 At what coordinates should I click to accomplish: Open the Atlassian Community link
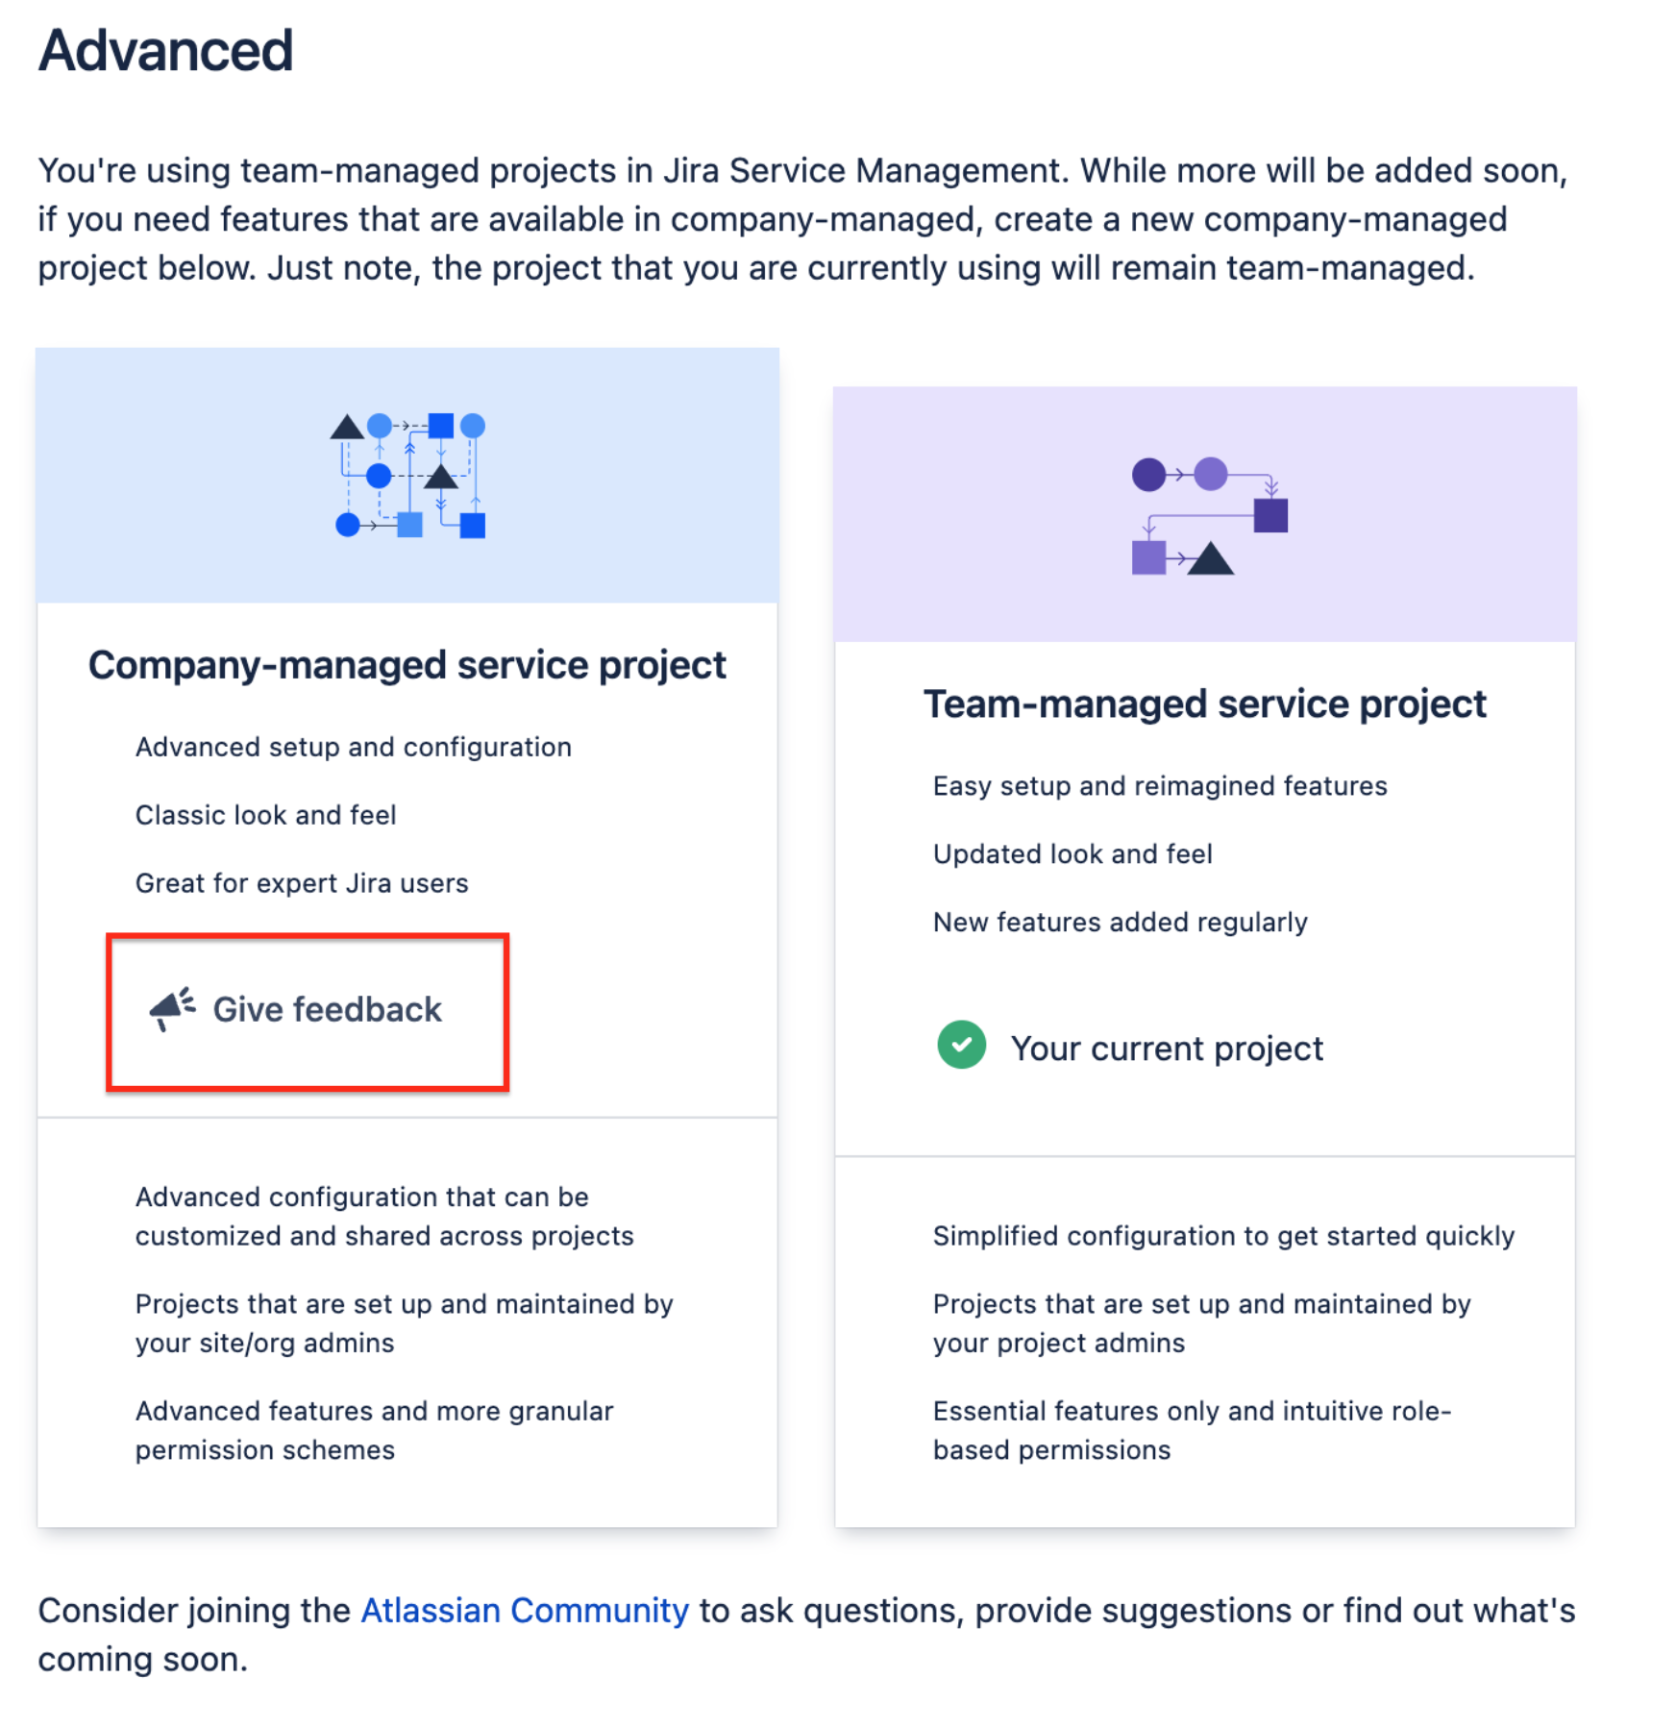[522, 1611]
